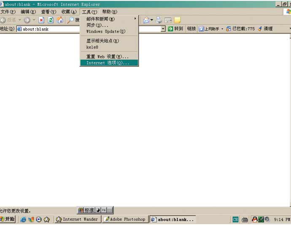Screen dimensions: 291x225
Task: Click the 地址(D) address label
Action: [x=7, y=29]
